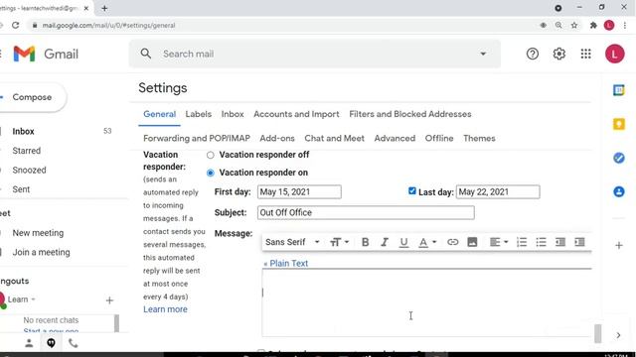Open Forwarding and POP/IMAP tab

point(197,139)
